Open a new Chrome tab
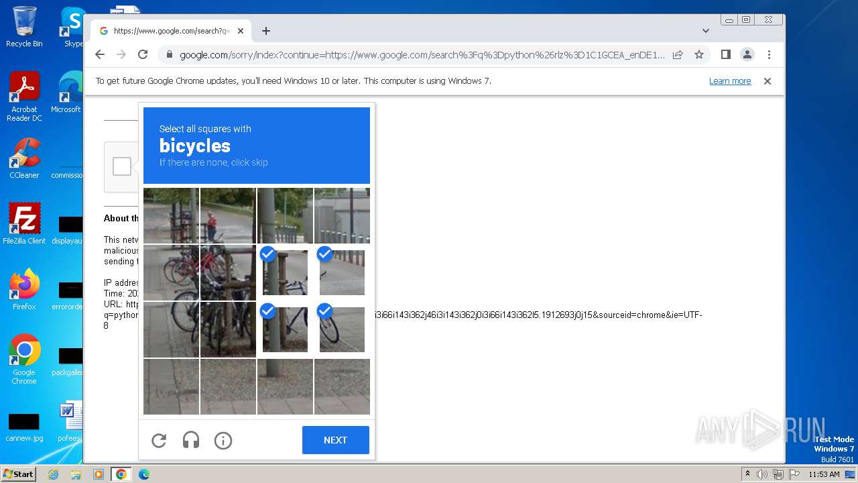 266,31
